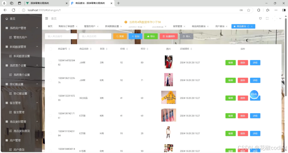The height and width of the screenshot is (153, 288).
Task: Tick the checkbox for row 1028419193425184
Action: 50,133
